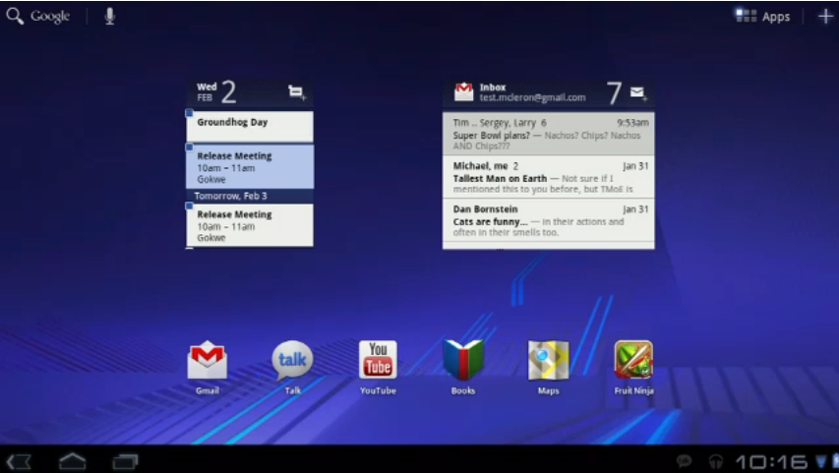Viewport: 839px width, 473px height.
Task: Tap the voice search microphone icon
Action: [109, 17]
